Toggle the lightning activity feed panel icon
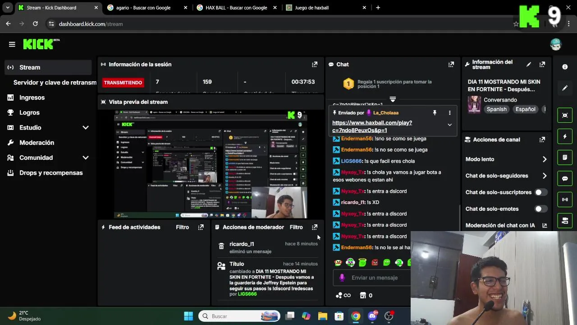Image resolution: width=577 pixels, height=325 pixels. [565, 136]
